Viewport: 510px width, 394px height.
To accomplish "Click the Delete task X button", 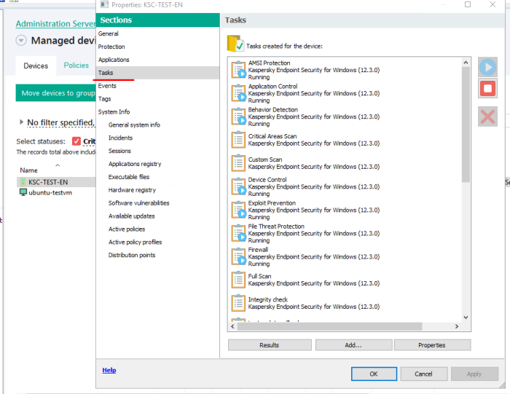I will [487, 117].
